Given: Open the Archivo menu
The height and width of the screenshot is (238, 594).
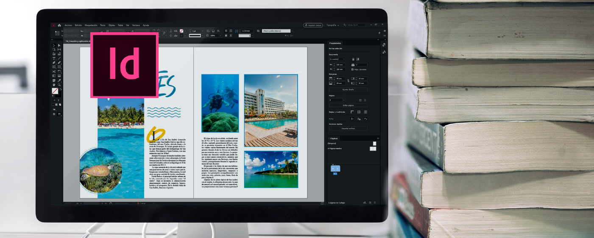Looking at the screenshot, I should pos(68,25).
